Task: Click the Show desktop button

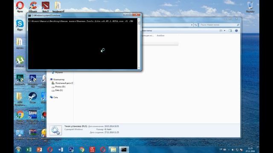Action: click(258, 150)
